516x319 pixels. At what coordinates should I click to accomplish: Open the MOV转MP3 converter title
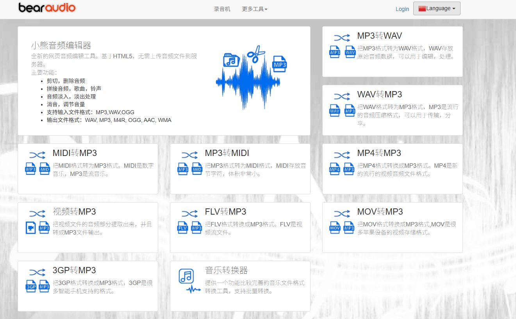[x=380, y=212]
